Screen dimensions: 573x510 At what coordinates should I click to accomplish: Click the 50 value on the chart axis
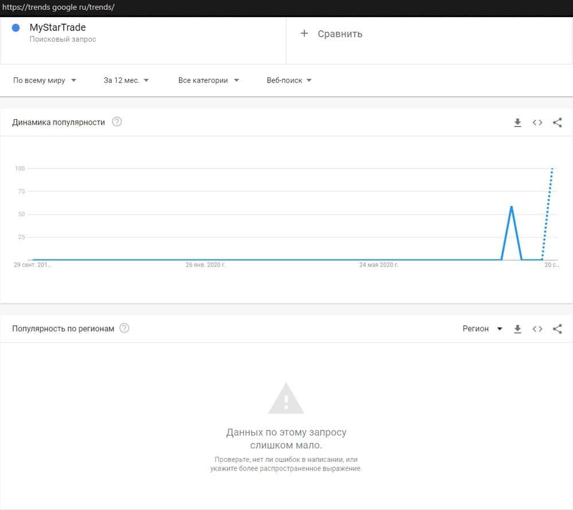click(22, 214)
